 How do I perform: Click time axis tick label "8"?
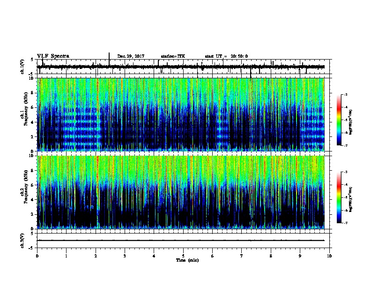click(271, 256)
